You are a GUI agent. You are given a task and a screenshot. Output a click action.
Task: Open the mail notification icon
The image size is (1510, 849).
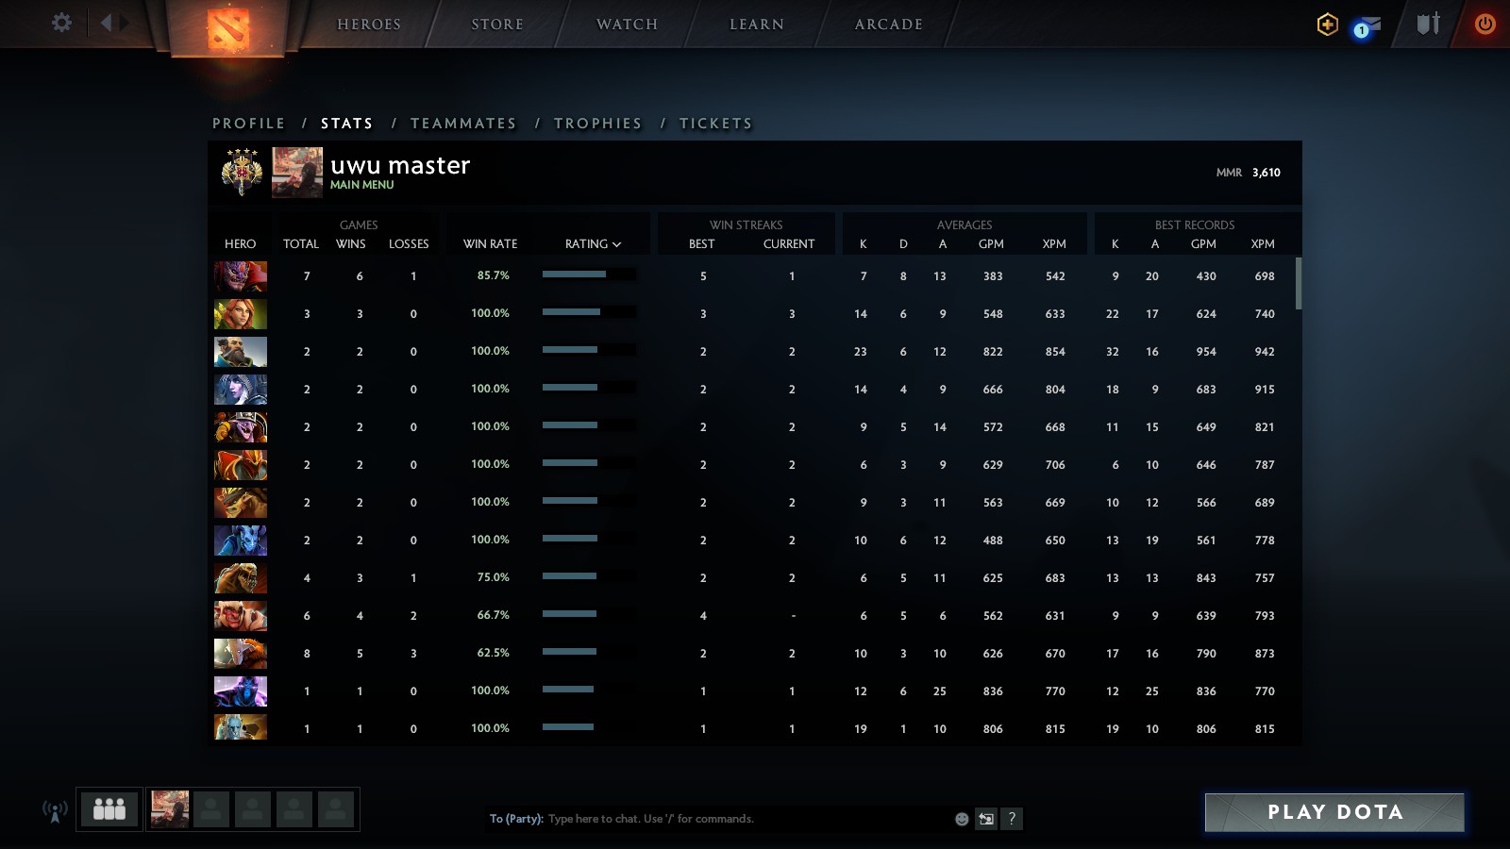tap(1367, 27)
